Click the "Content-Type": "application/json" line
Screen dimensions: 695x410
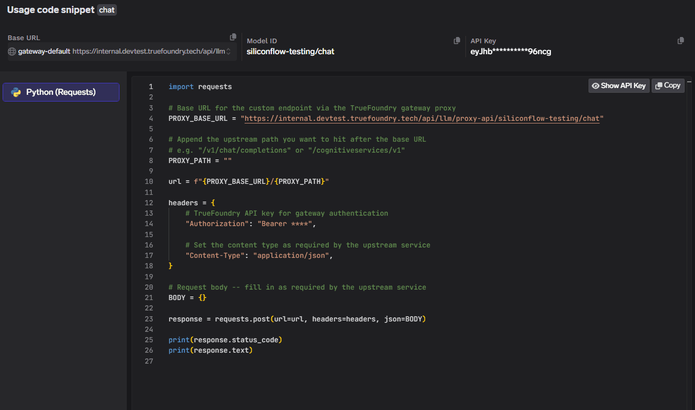[x=259, y=256]
